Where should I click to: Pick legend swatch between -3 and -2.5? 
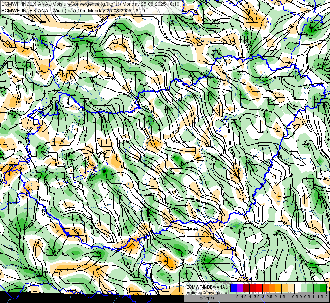(266, 288)
